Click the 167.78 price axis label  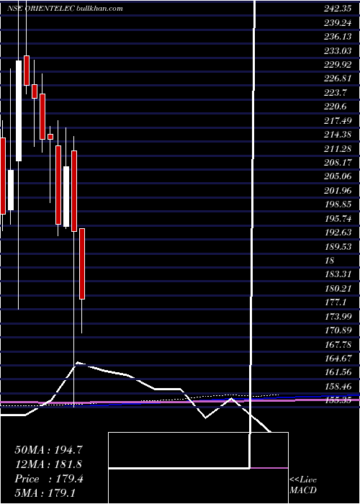tap(337, 345)
